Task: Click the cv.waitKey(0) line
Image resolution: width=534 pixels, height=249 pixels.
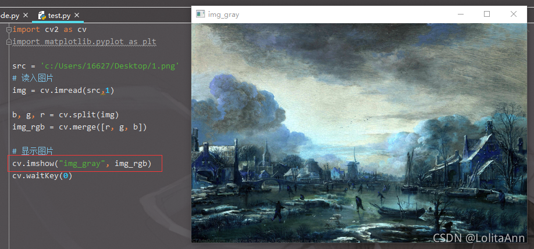Action: (42, 176)
